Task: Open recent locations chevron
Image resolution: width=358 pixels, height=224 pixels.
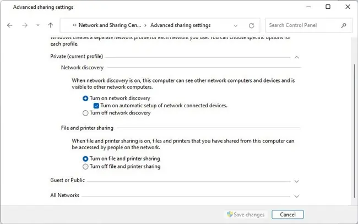Action: click(x=37, y=25)
